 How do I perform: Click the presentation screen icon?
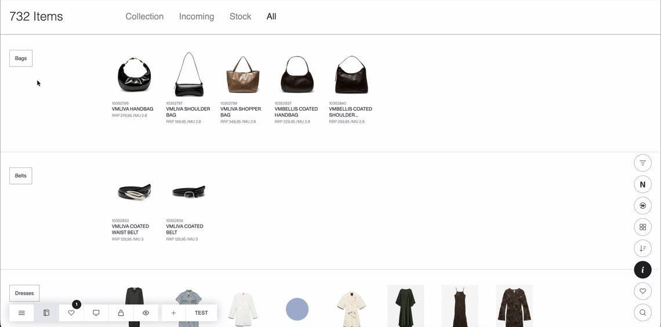pyautogui.click(x=96, y=313)
